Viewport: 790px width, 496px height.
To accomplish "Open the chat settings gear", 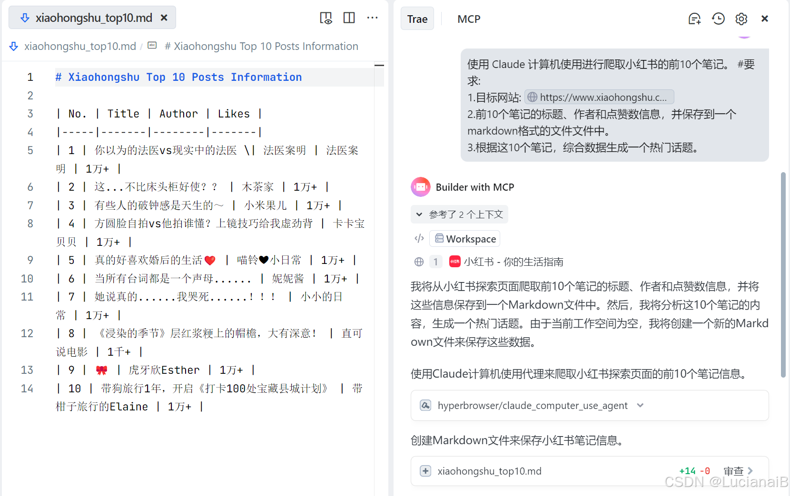I will pyautogui.click(x=741, y=19).
